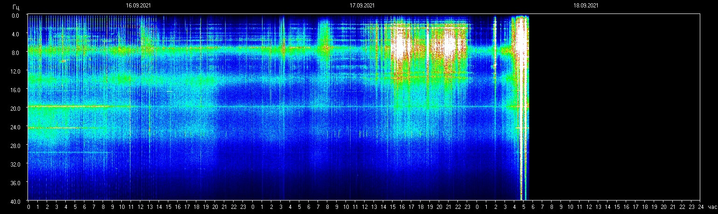The height and width of the screenshot is (214, 718).
Task: Select the 40.0 frequency axis label
Action: click(16, 201)
